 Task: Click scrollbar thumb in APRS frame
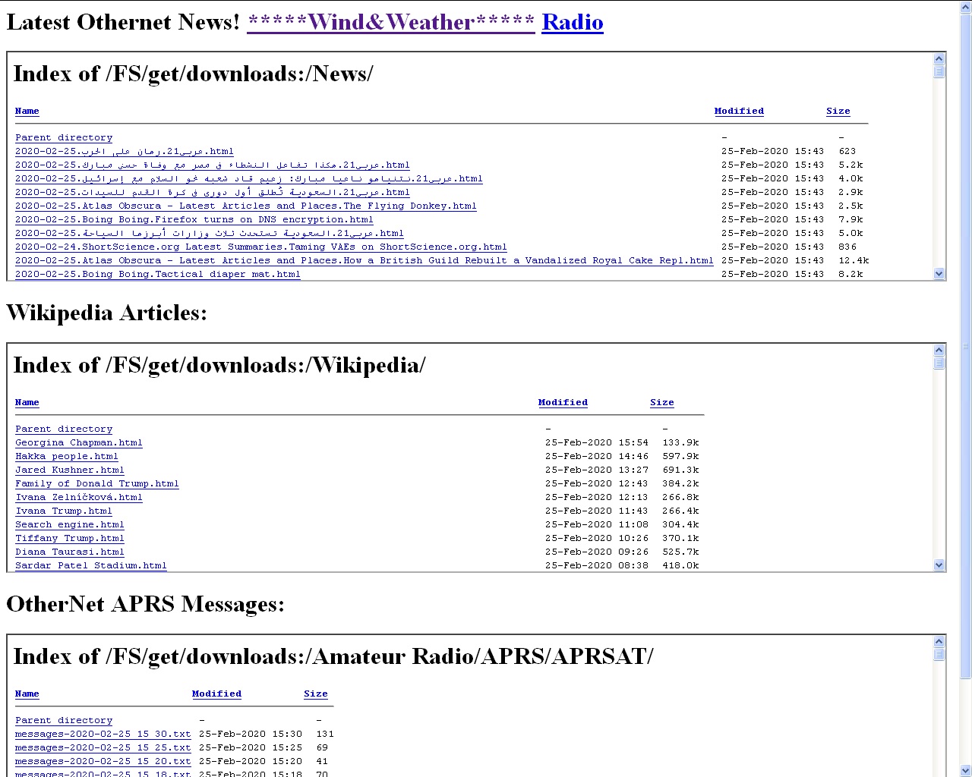pyautogui.click(x=939, y=654)
